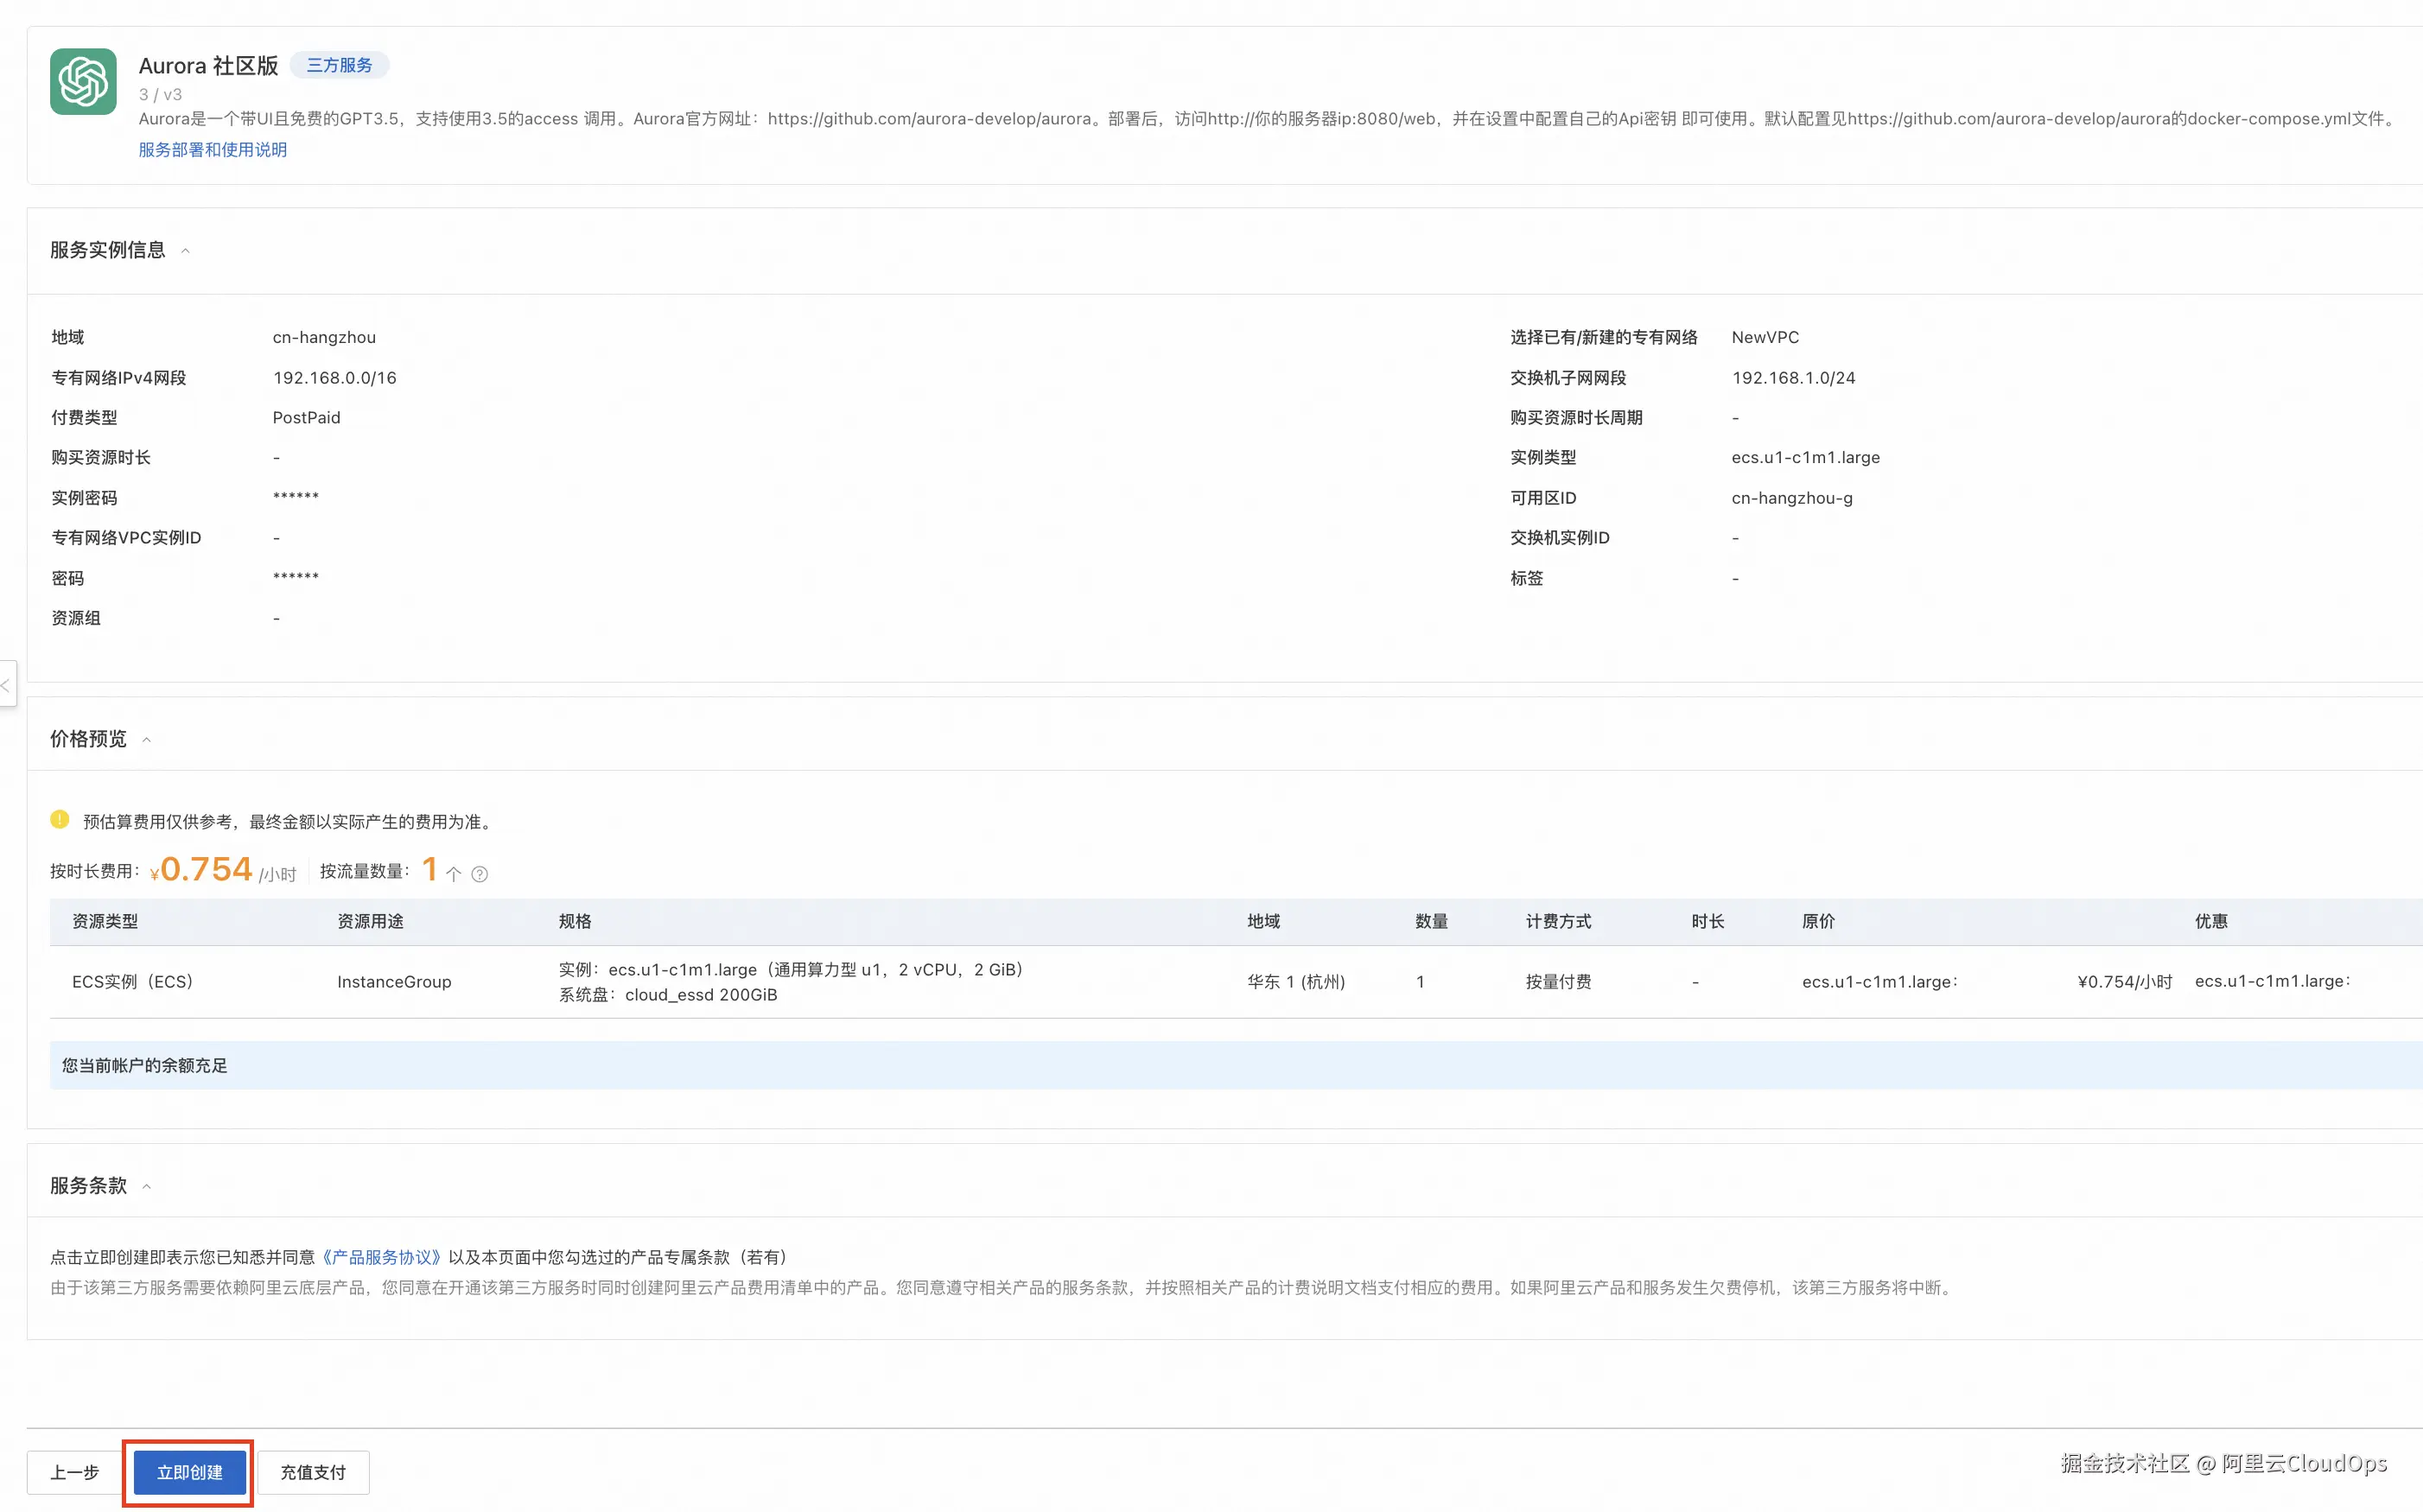This screenshot has width=2423, height=1512.
Task: Collapse the 价格预览 section chevron
Action: (147, 740)
